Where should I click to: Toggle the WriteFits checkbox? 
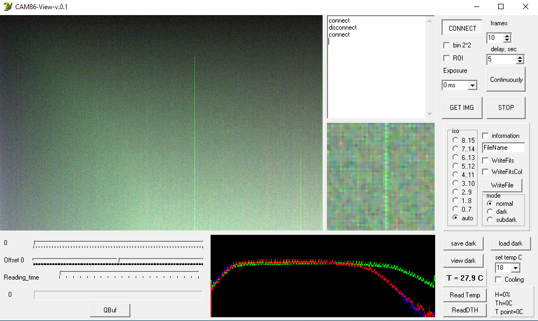[x=486, y=160]
